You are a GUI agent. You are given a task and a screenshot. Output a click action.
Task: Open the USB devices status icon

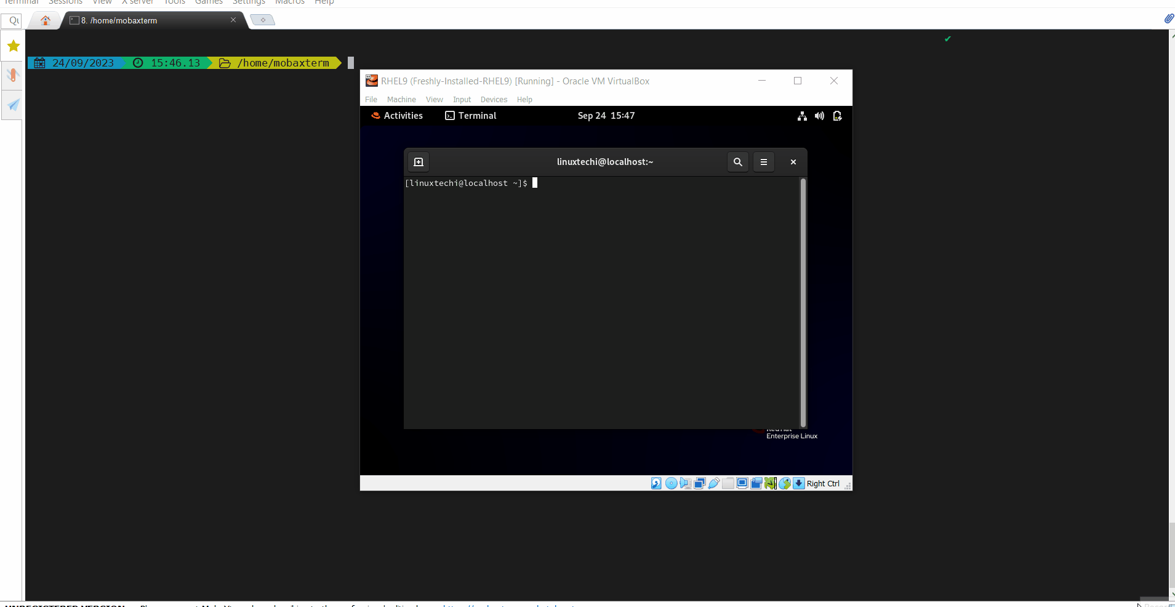(x=714, y=483)
